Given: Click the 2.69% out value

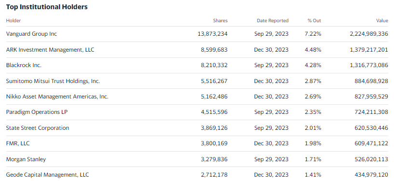Looking at the screenshot, I should (x=313, y=97).
